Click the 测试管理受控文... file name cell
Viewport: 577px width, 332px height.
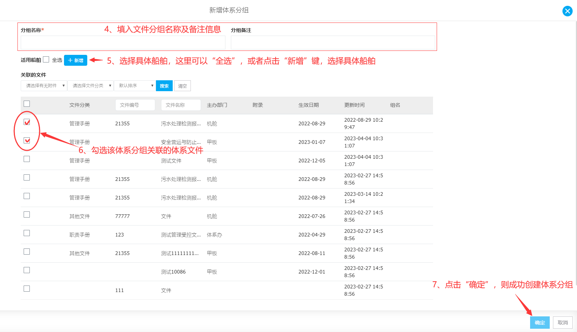tap(181, 235)
